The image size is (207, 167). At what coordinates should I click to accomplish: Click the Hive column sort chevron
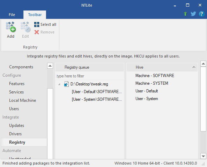click(x=194, y=67)
